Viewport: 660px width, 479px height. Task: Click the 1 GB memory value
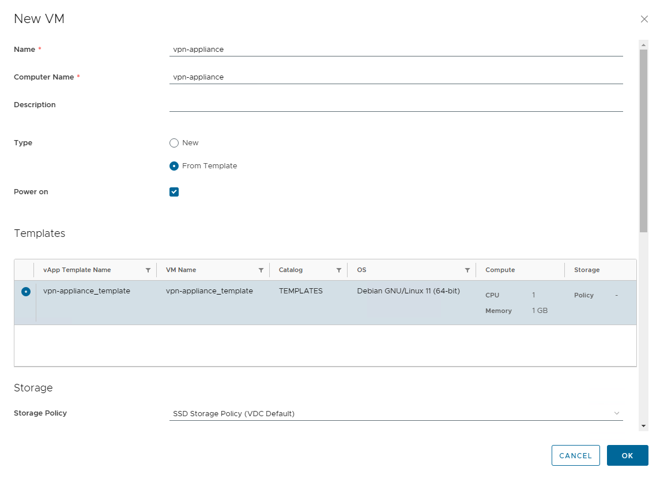click(540, 311)
